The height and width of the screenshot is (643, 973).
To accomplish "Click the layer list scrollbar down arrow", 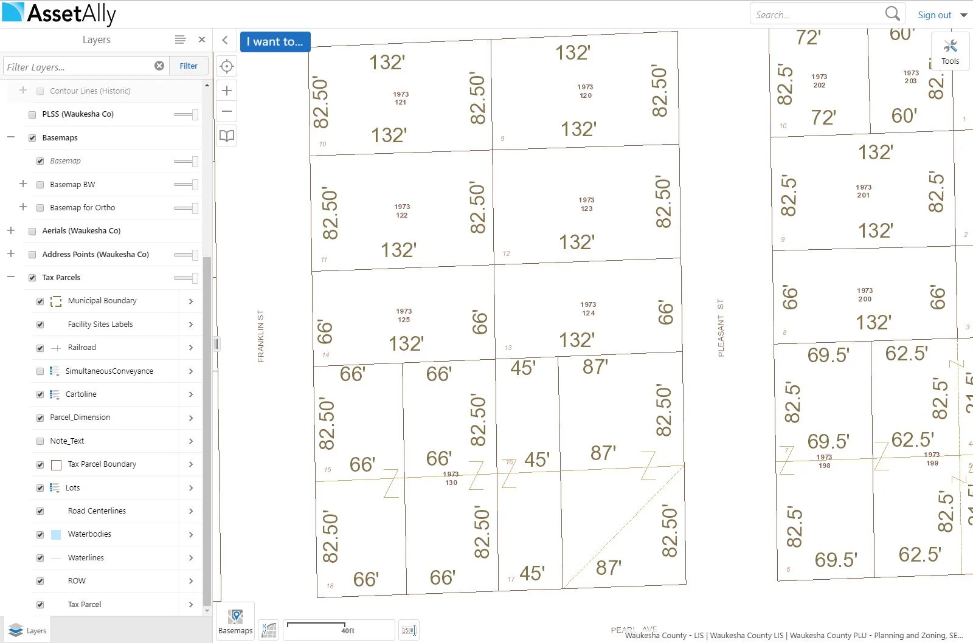I will point(207,610).
